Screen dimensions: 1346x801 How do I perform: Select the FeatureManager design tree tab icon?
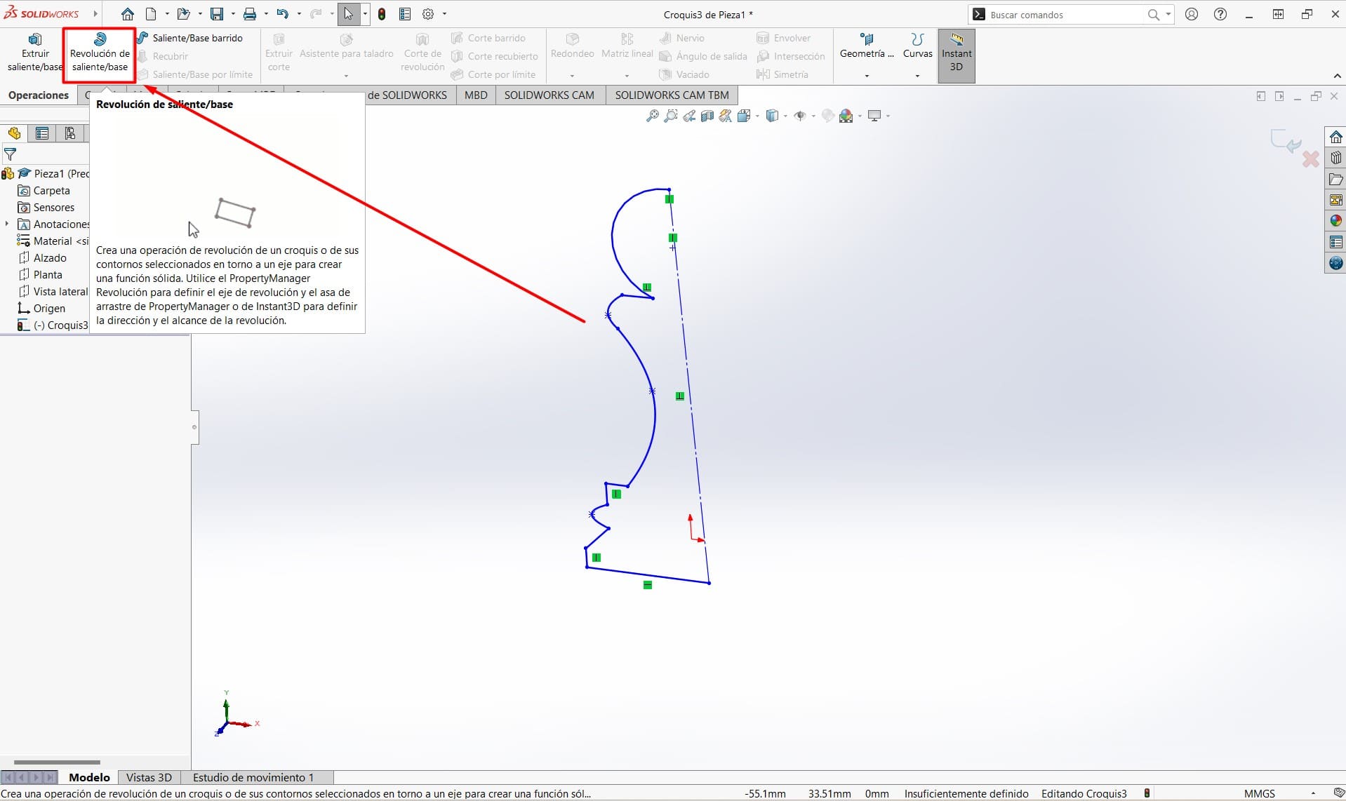click(14, 133)
